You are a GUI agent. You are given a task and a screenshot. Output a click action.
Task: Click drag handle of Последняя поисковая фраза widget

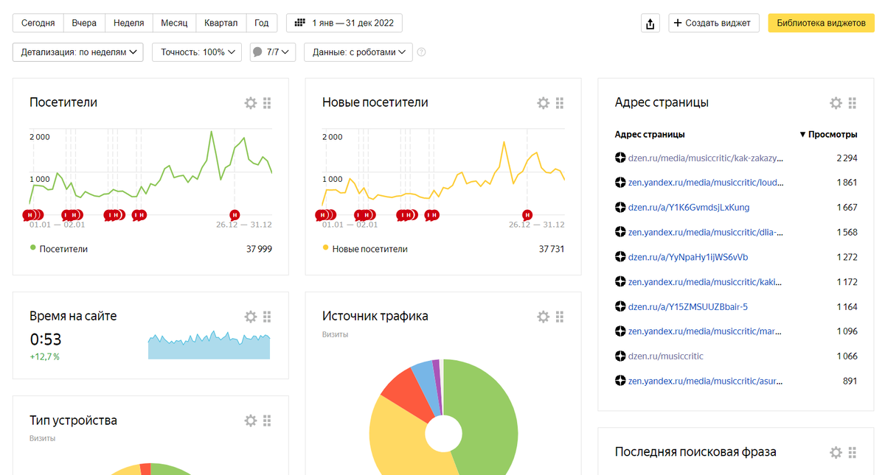pos(852,452)
